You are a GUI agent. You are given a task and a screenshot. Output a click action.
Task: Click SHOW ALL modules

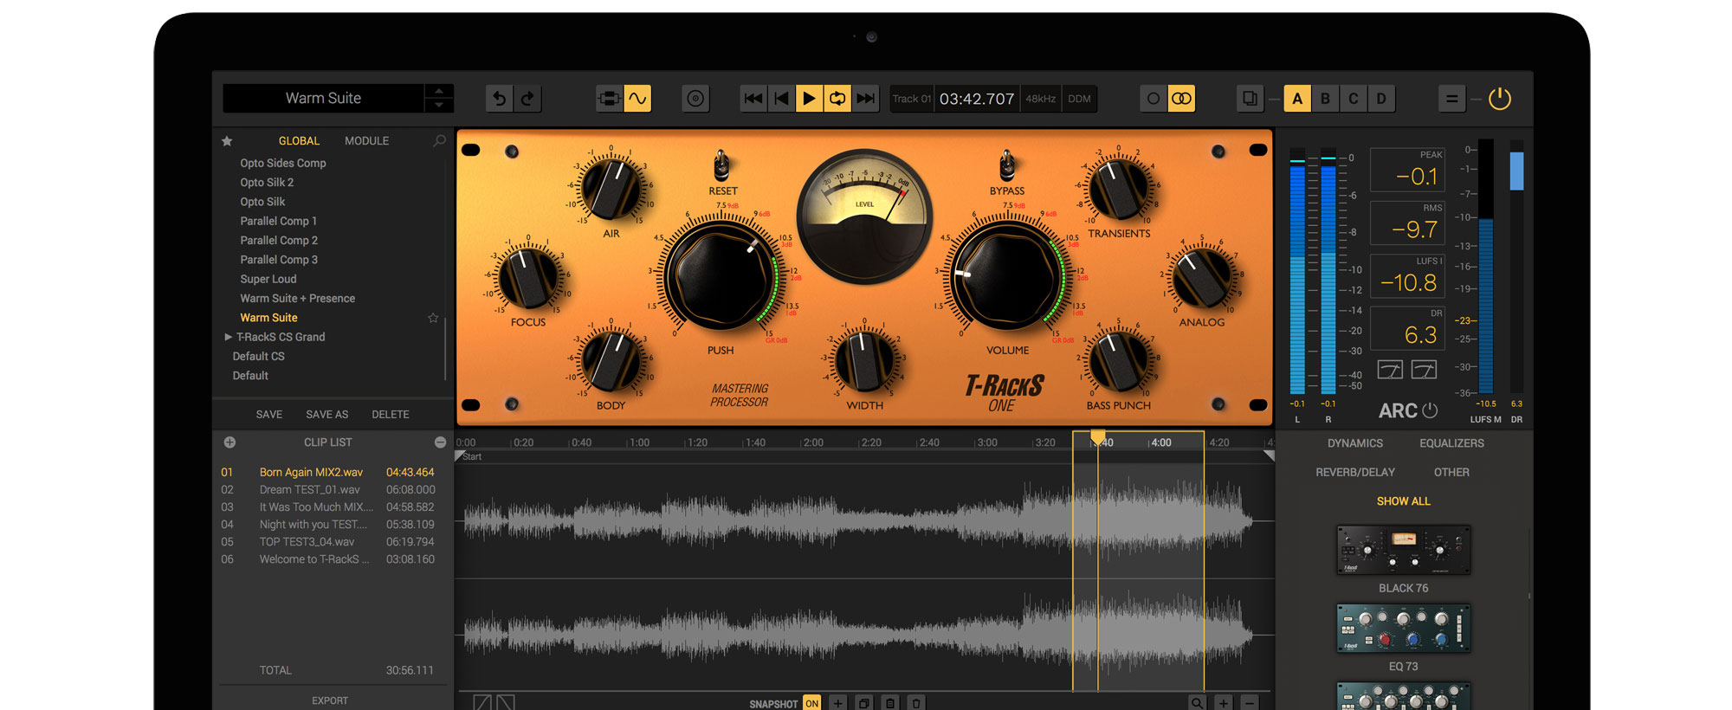(x=1404, y=501)
